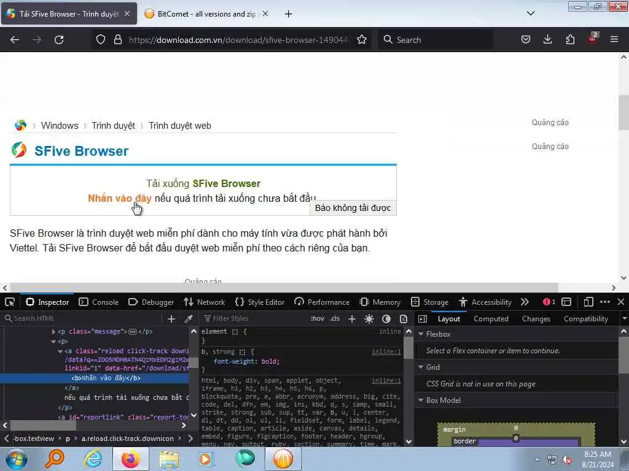Open Trình duyệt breadcrumb link

[113, 126]
